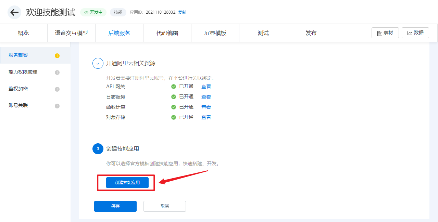The width and height of the screenshot is (438, 222).
Task: Switch to the 语音交互模型 tab
Action: pyautogui.click(x=71, y=33)
